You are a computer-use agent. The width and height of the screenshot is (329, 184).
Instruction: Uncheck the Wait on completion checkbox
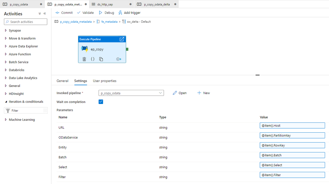[101, 102]
